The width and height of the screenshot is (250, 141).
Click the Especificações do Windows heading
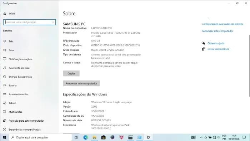85,94
